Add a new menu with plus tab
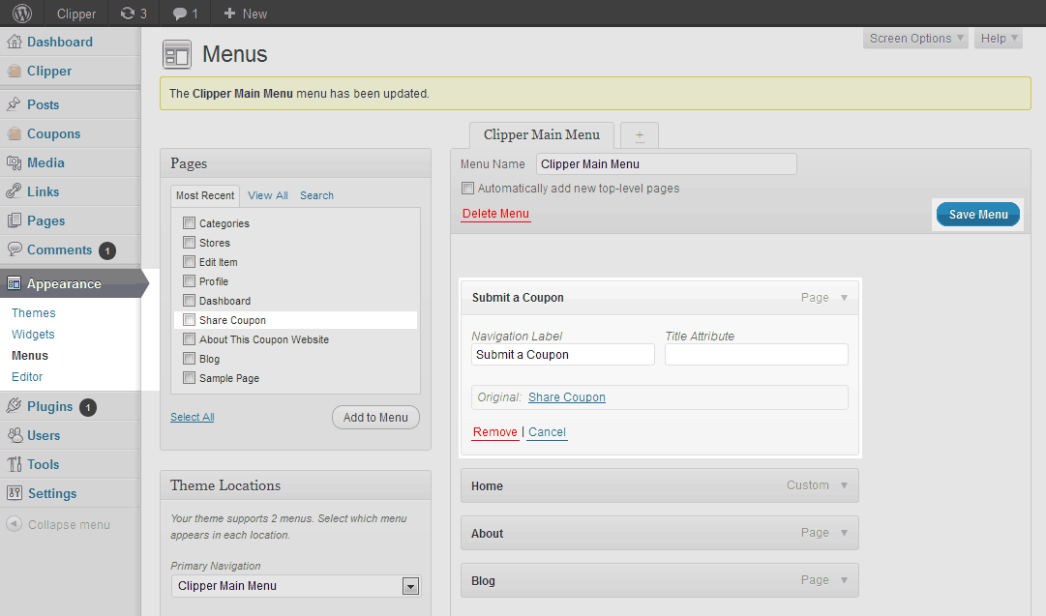 tap(640, 135)
